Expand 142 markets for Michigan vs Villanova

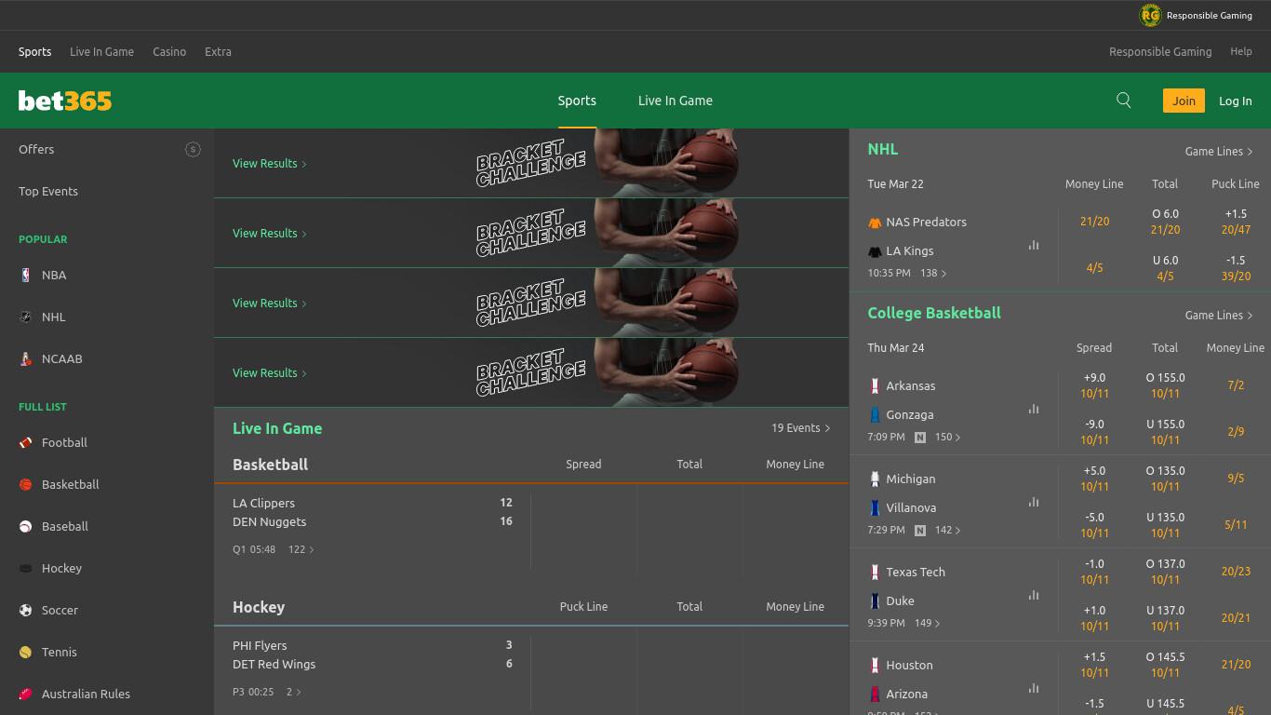[948, 531]
